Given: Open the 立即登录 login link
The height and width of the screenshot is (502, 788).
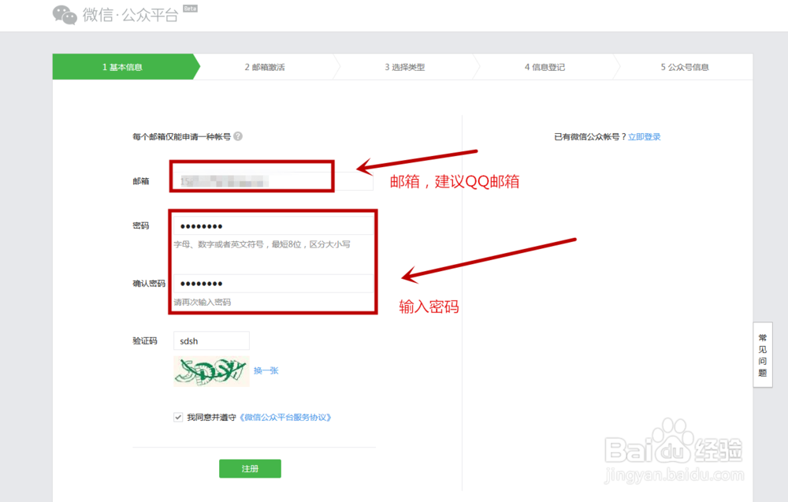Looking at the screenshot, I should [645, 136].
